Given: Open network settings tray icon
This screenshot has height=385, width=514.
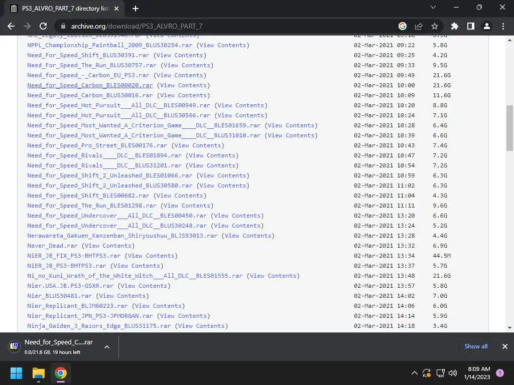Looking at the screenshot, I should (440, 373).
